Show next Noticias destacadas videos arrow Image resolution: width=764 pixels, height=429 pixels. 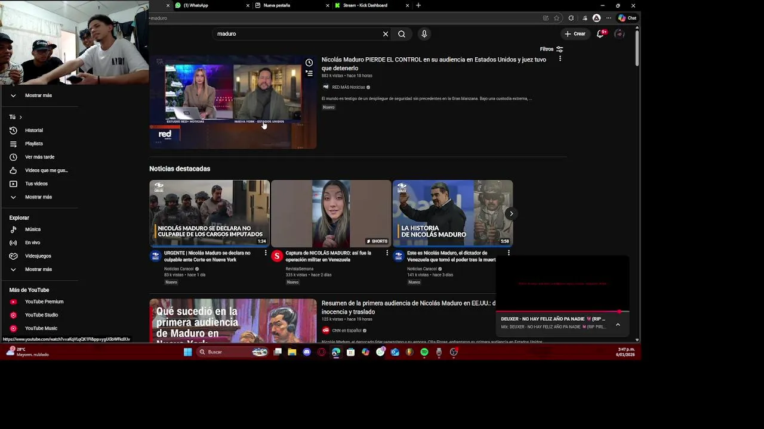511,213
